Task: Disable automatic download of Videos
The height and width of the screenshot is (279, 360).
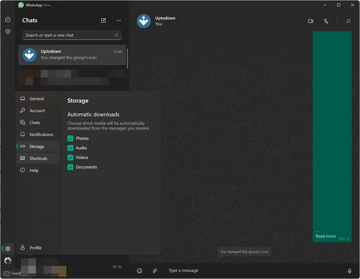Action: [70, 157]
